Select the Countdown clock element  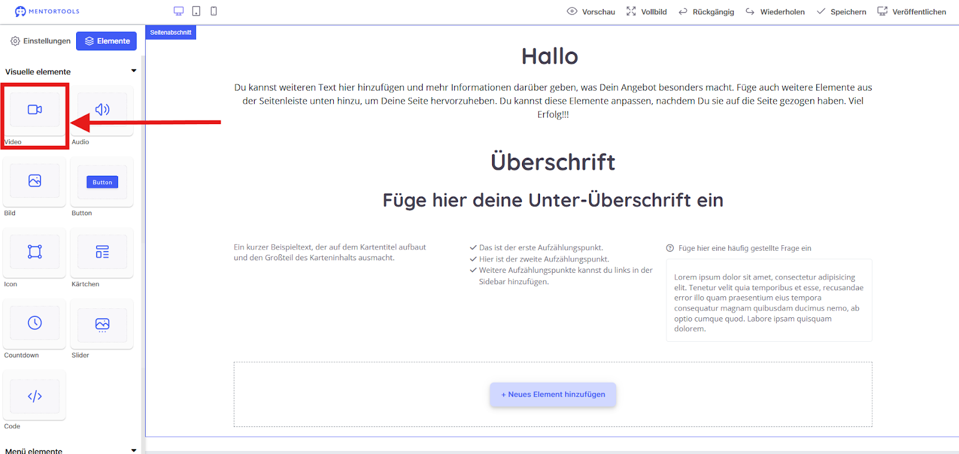tap(35, 324)
